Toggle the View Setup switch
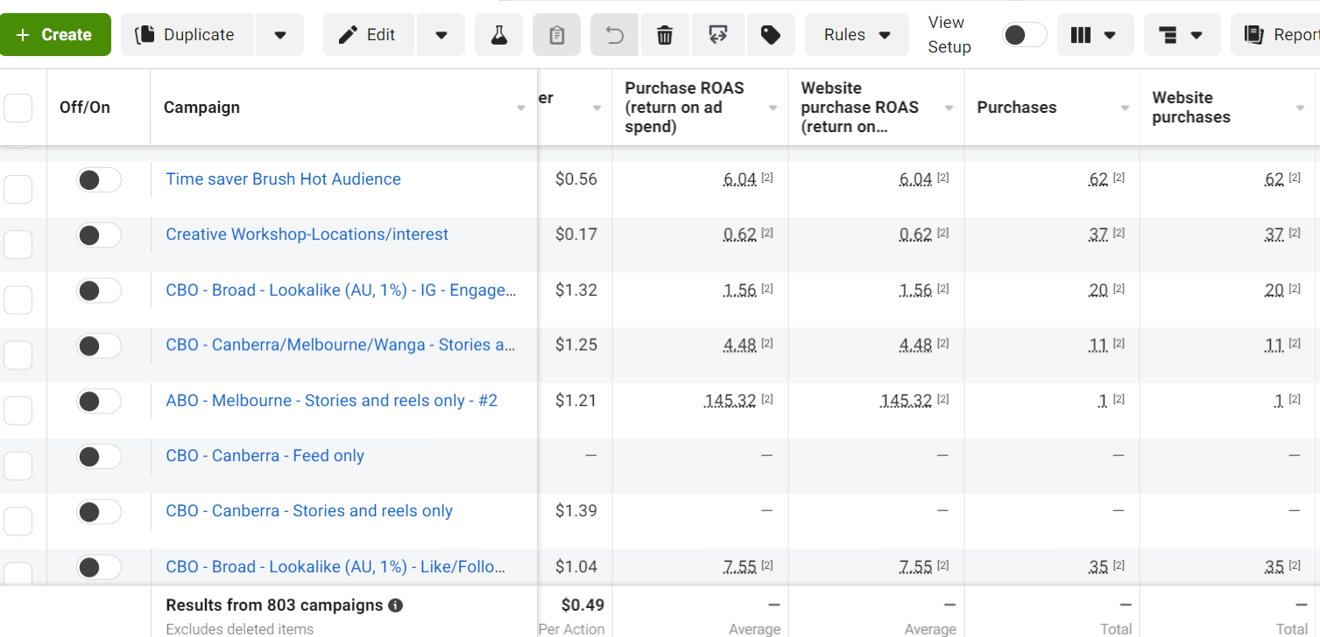The width and height of the screenshot is (1320, 637). [1024, 35]
